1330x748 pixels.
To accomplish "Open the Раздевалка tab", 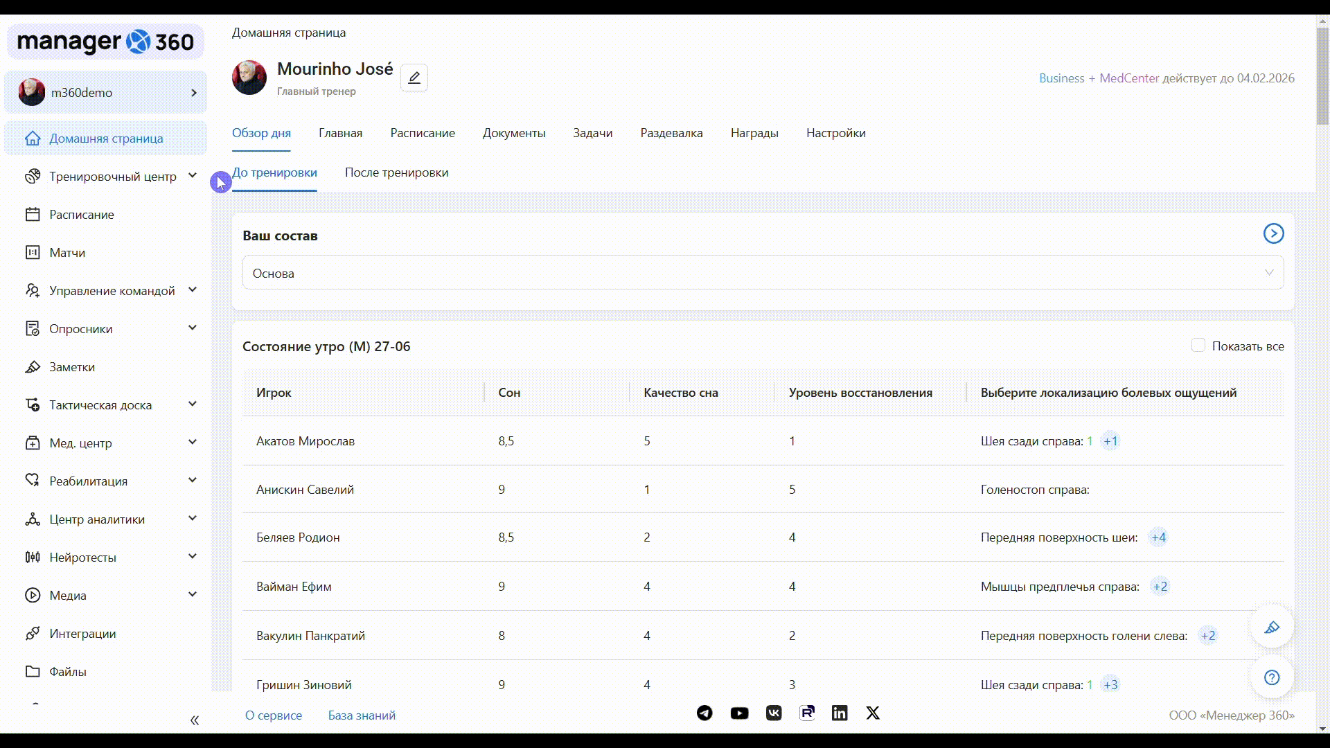I will click(671, 133).
